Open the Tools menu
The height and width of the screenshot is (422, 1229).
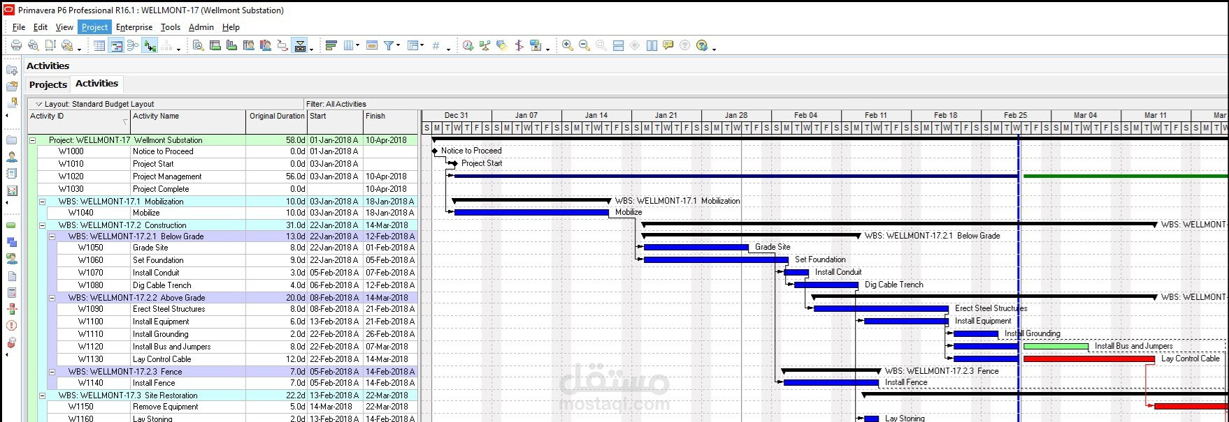click(x=171, y=27)
